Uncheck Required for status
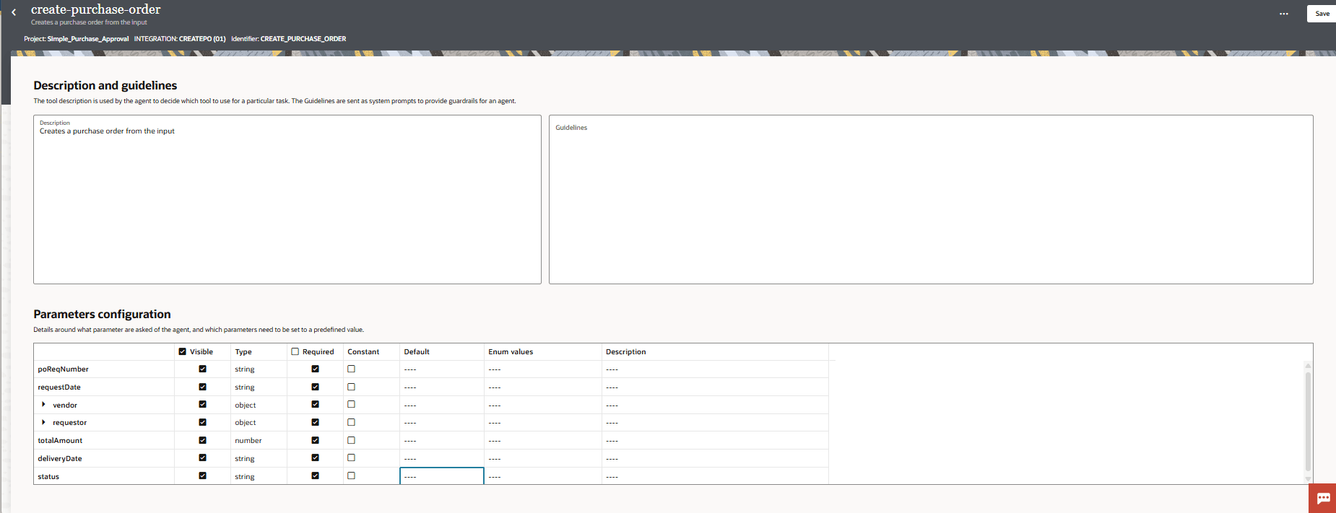The image size is (1336, 513). click(316, 476)
